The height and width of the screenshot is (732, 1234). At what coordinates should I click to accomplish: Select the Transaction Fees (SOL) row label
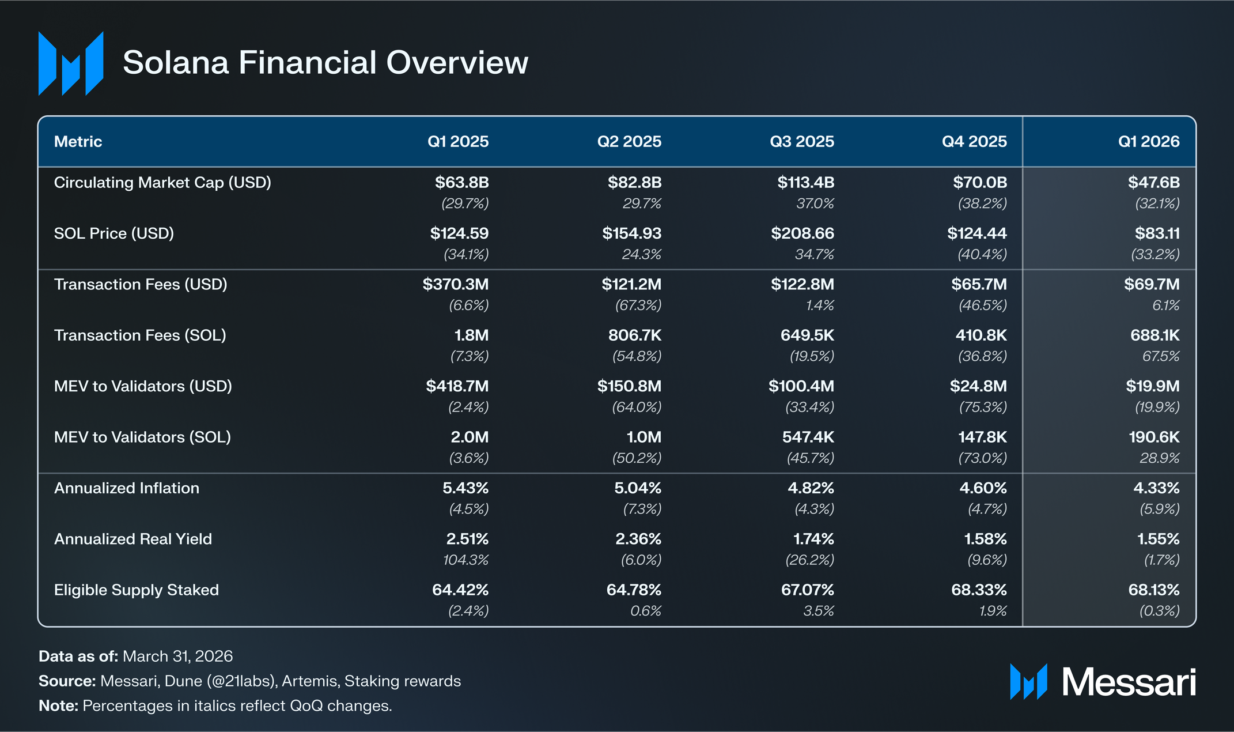140,335
